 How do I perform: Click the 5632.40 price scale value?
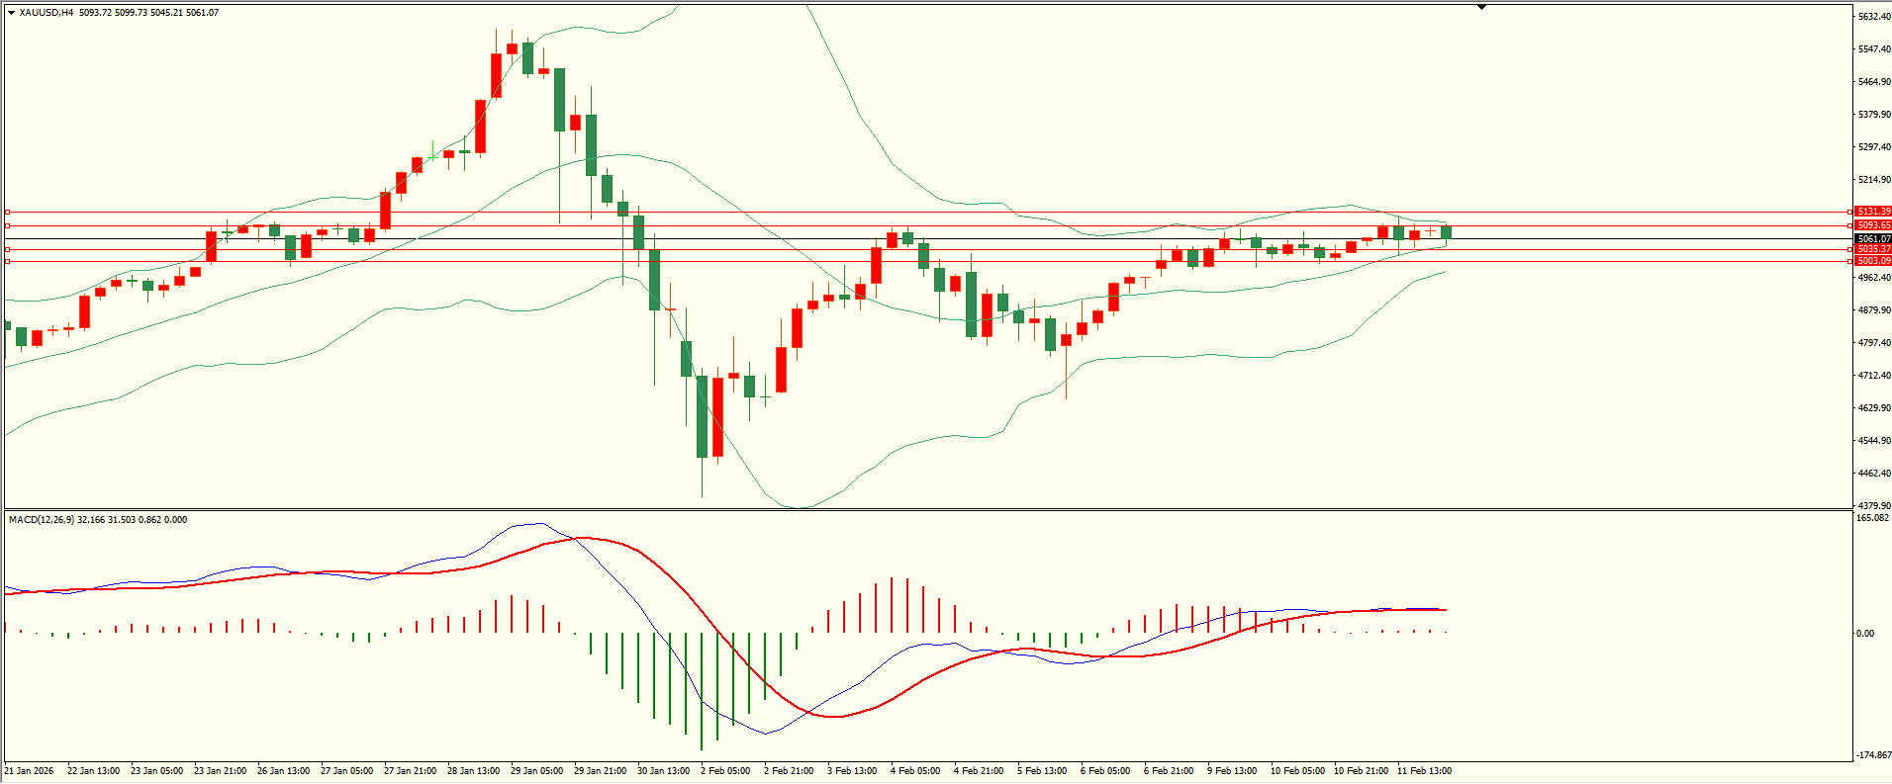(x=1873, y=17)
